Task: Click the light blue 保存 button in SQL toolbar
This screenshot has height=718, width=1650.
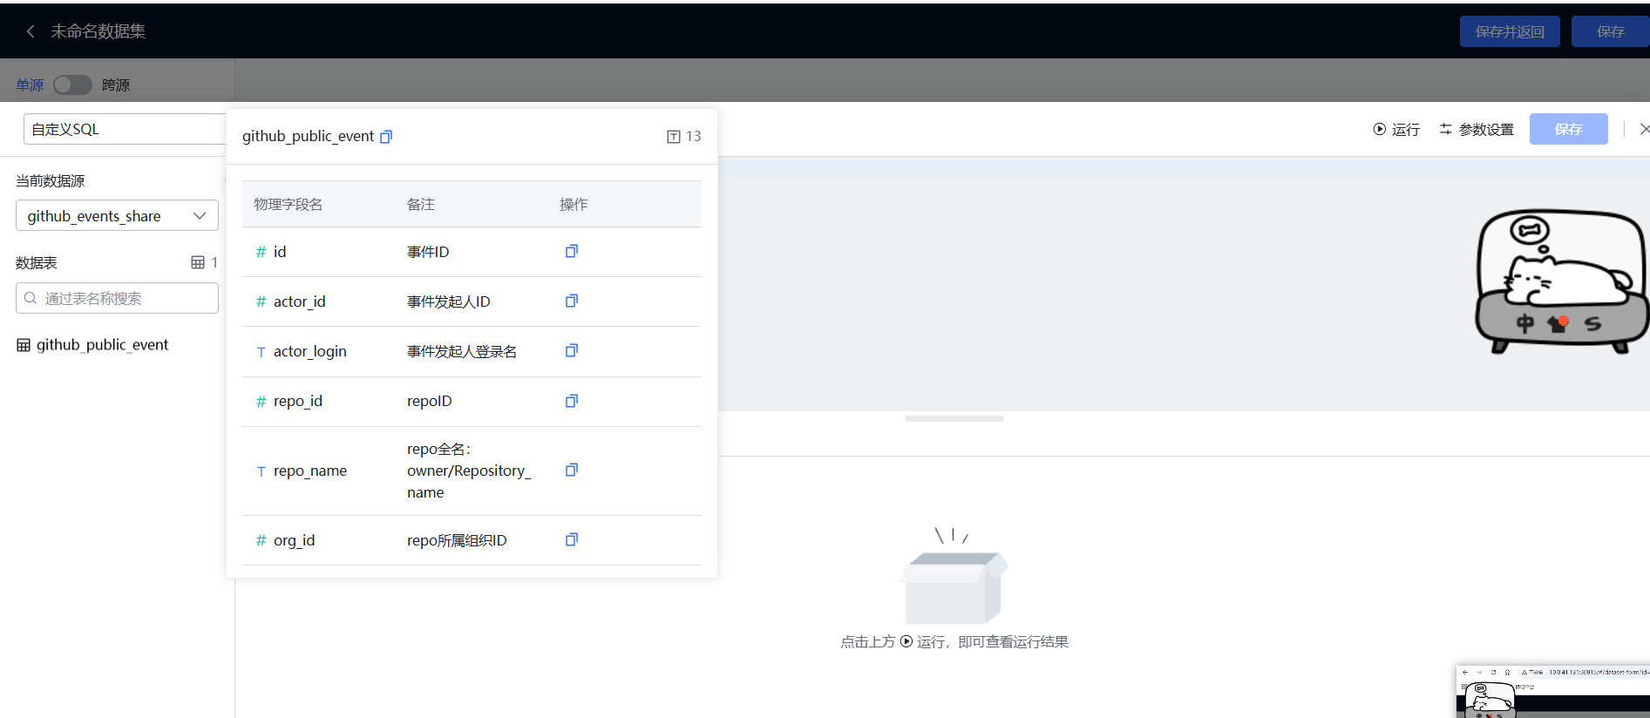Action: [1568, 129]
